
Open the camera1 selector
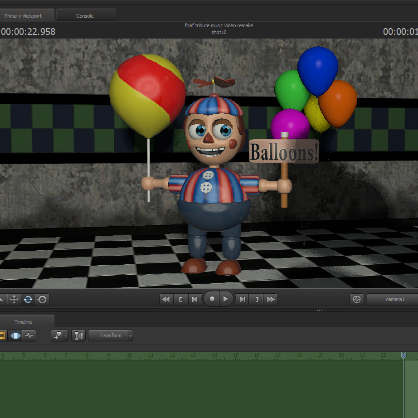point(394,299)
